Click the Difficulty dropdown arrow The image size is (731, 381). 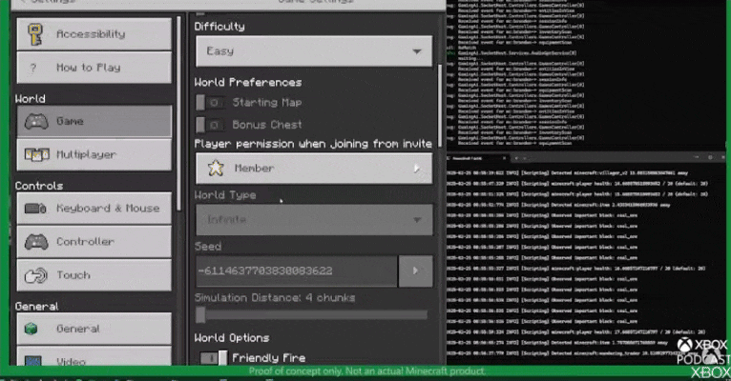coord(417,51)
